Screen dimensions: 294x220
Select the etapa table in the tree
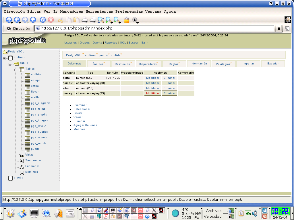pyautogui.click(x=35, y=86)
